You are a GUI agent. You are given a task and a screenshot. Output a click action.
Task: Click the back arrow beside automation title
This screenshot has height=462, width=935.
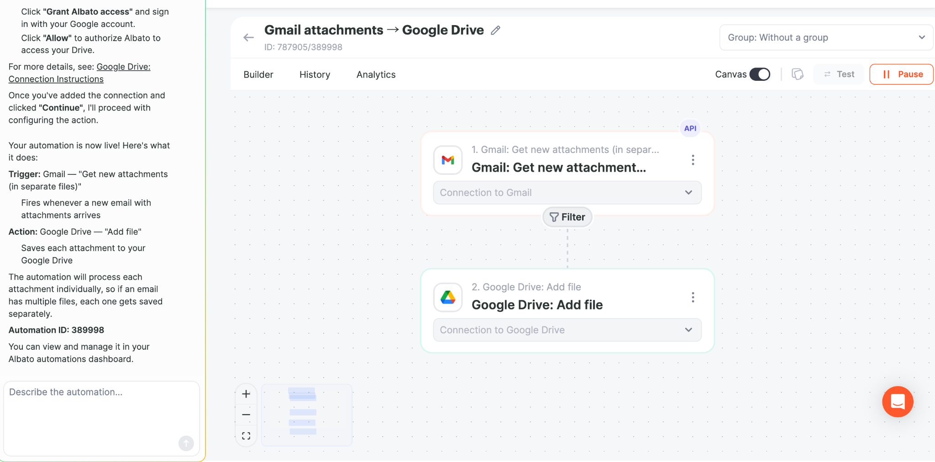[248, 37]
